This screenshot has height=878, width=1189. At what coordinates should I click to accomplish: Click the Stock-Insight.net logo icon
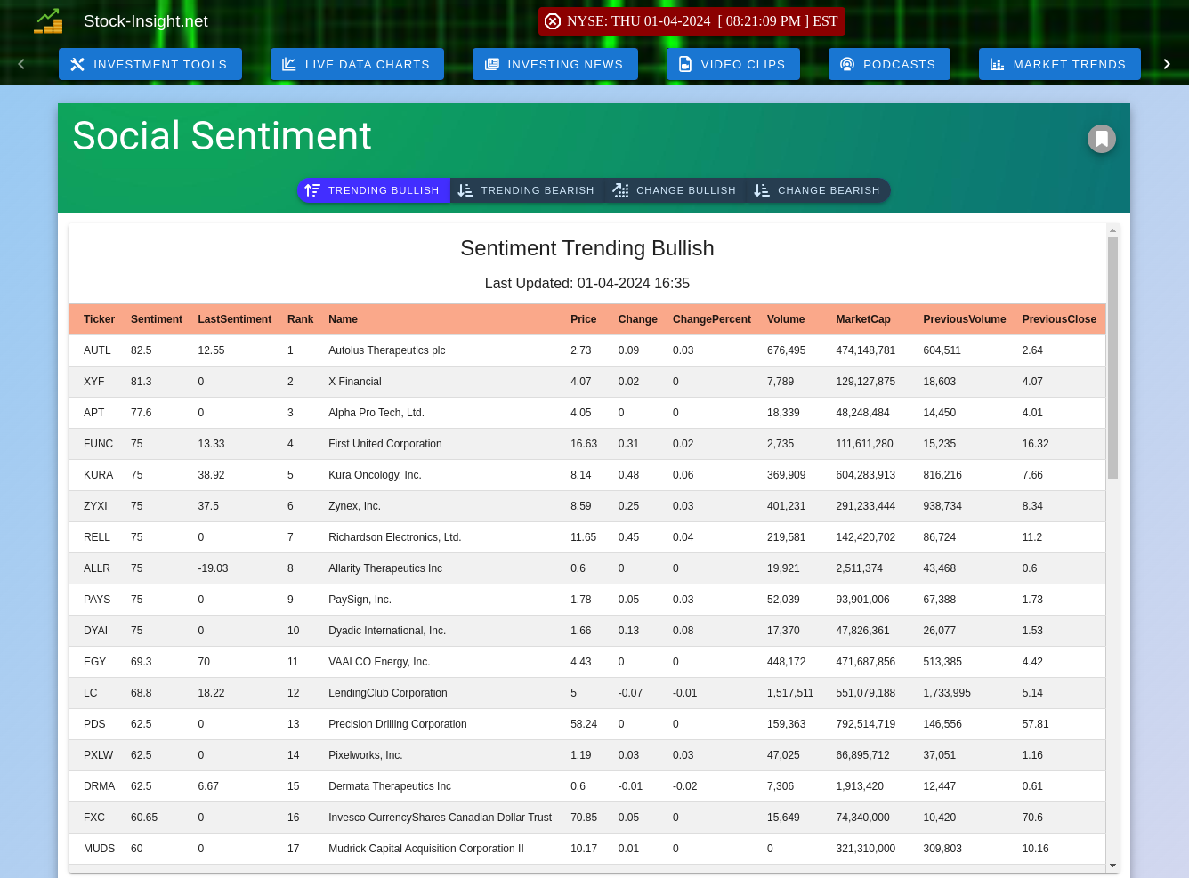(48, 20)
